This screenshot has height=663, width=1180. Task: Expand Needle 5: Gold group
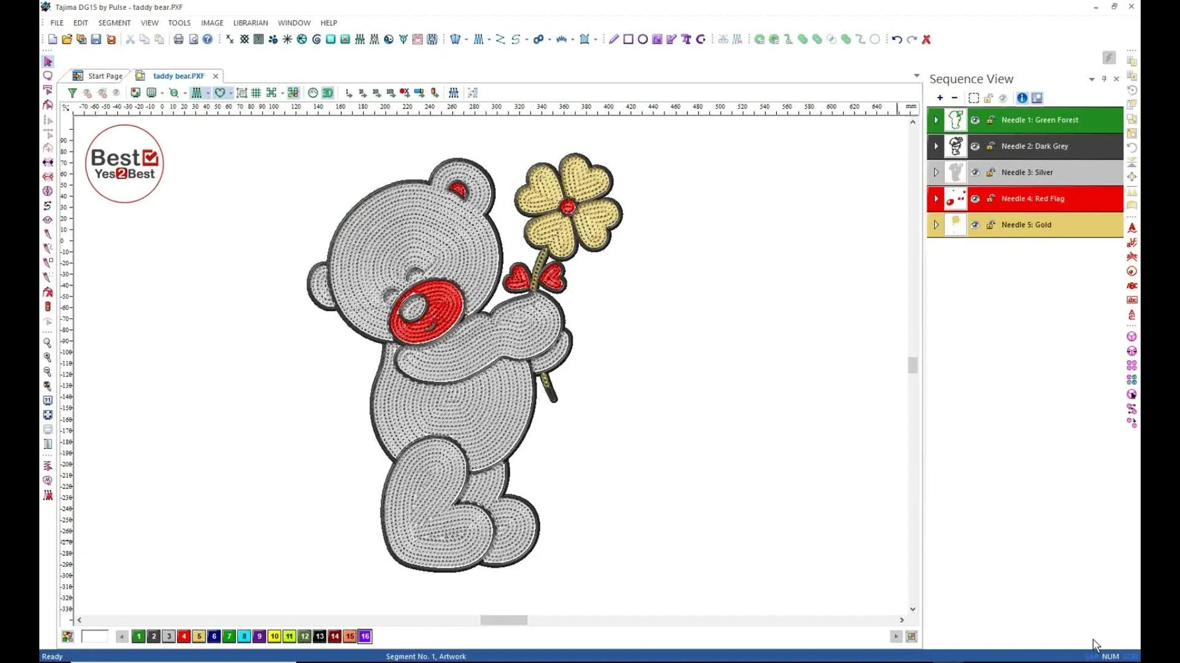click(x=936, y=225)
